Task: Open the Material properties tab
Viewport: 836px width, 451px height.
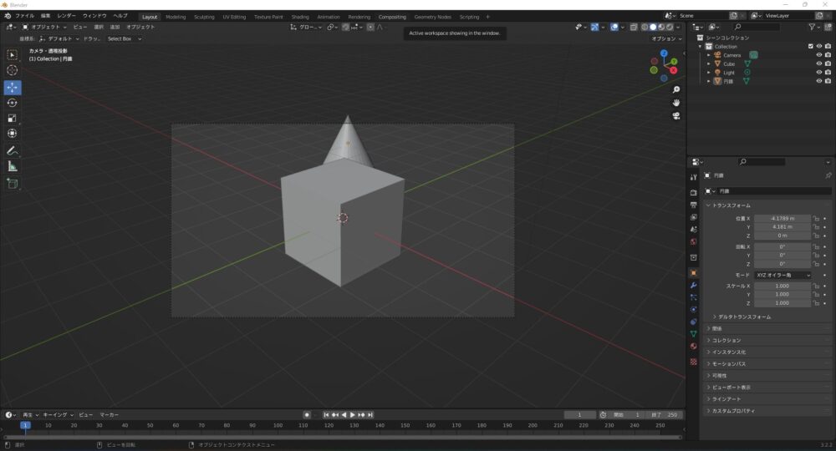Action: pos(694,346)
